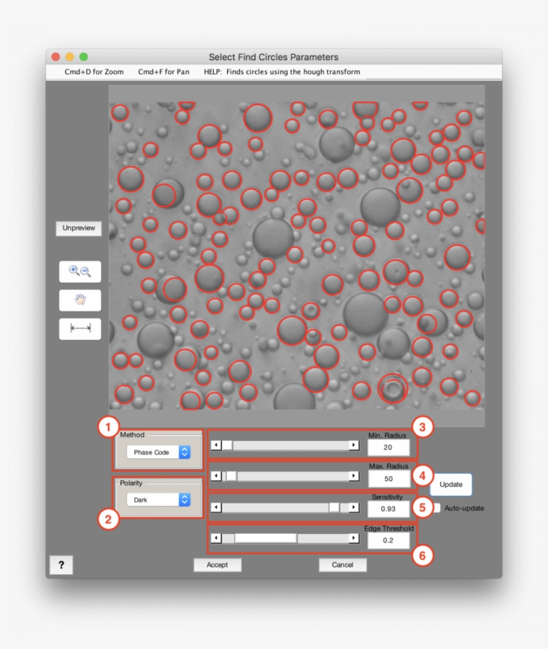This screenshot has width=548, height=649.
Task: Cancel the parameter selection dialog
Action: [x=343, y=565]
